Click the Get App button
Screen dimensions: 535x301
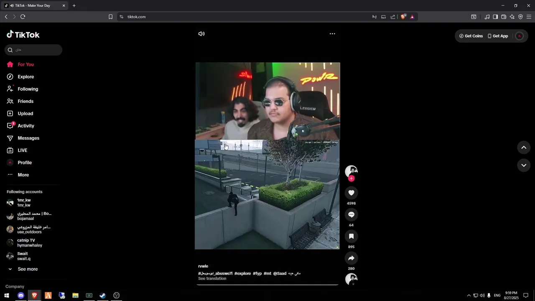pos(498,36)
